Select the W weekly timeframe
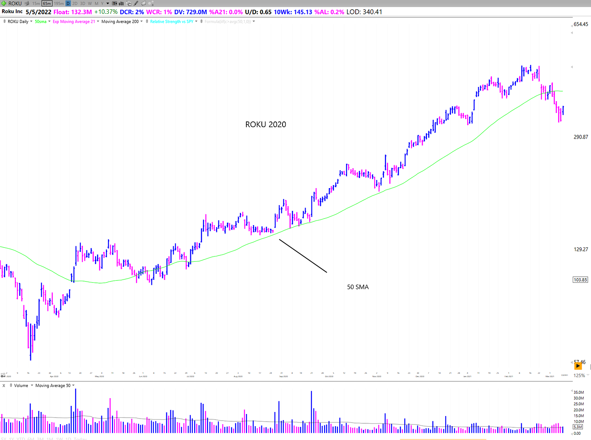The image size is (591, 440). pos(90,3)
